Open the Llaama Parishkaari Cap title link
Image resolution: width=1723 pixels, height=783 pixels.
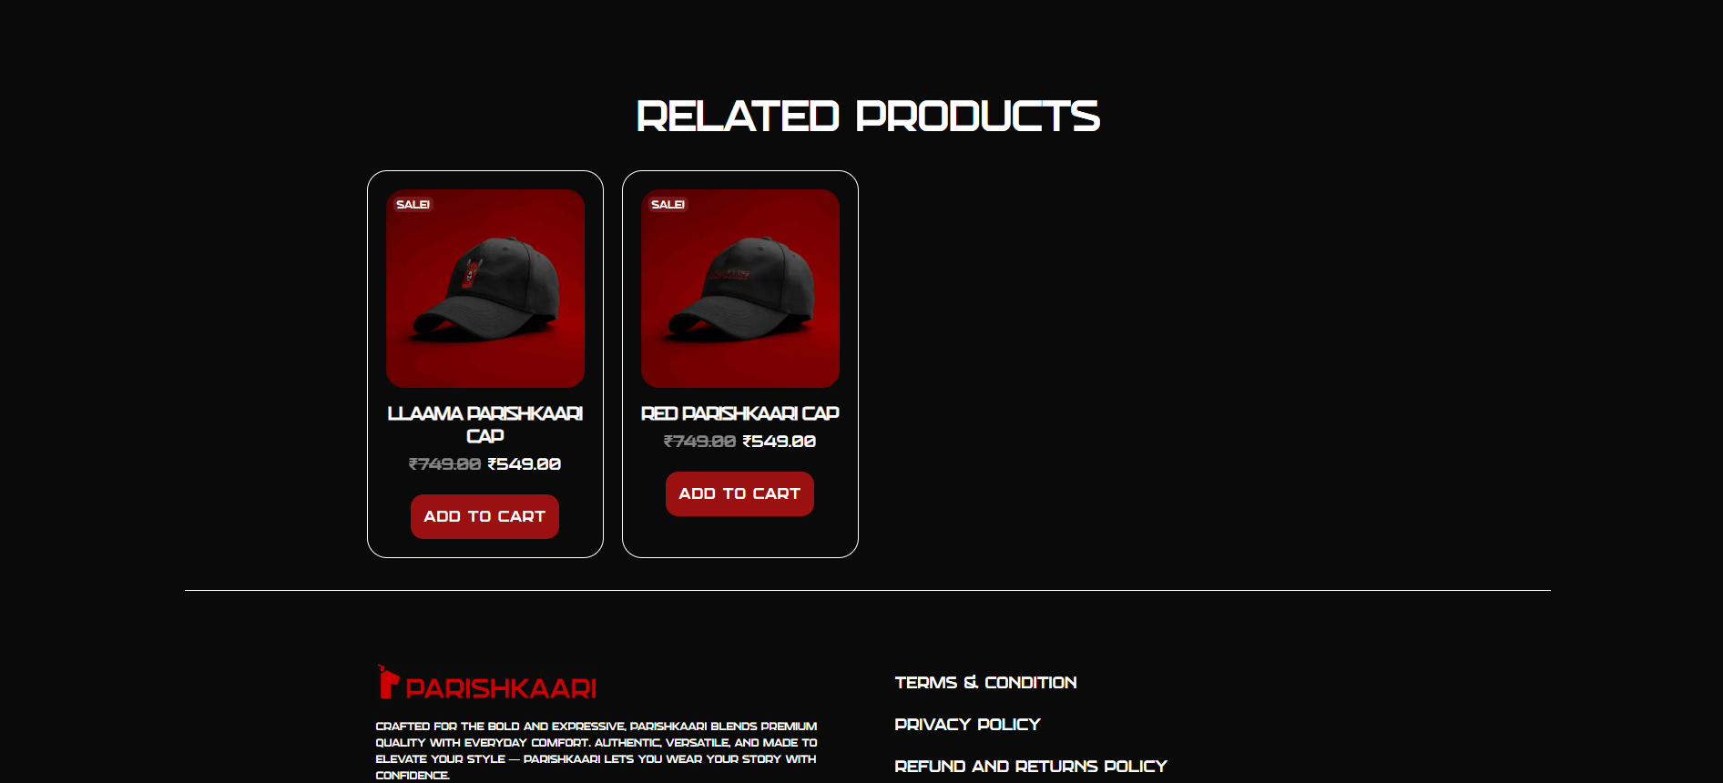[485, 424]
